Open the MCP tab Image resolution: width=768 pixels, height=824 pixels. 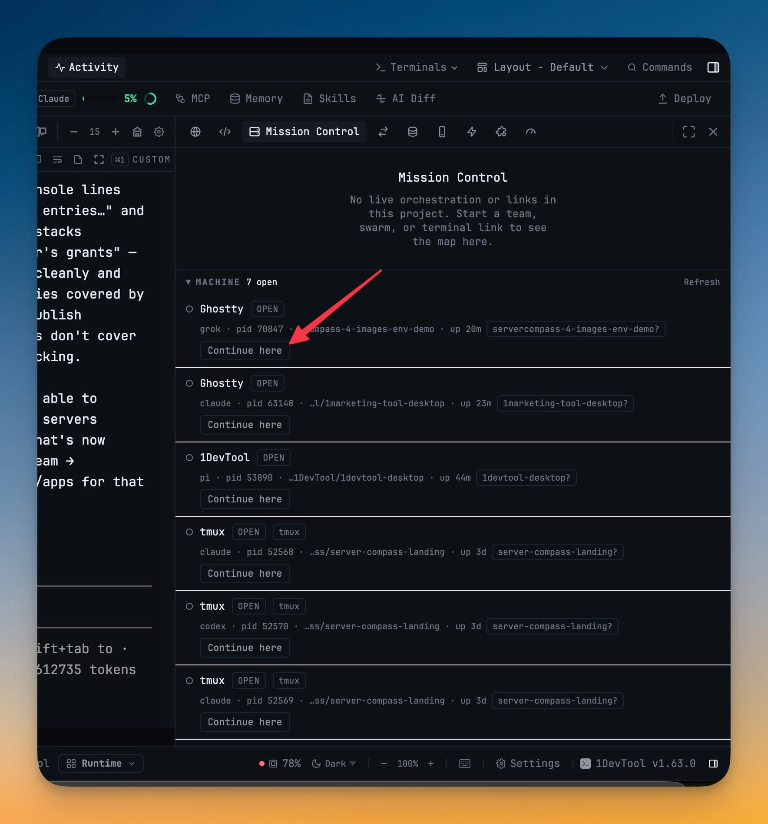pos(193,99)
